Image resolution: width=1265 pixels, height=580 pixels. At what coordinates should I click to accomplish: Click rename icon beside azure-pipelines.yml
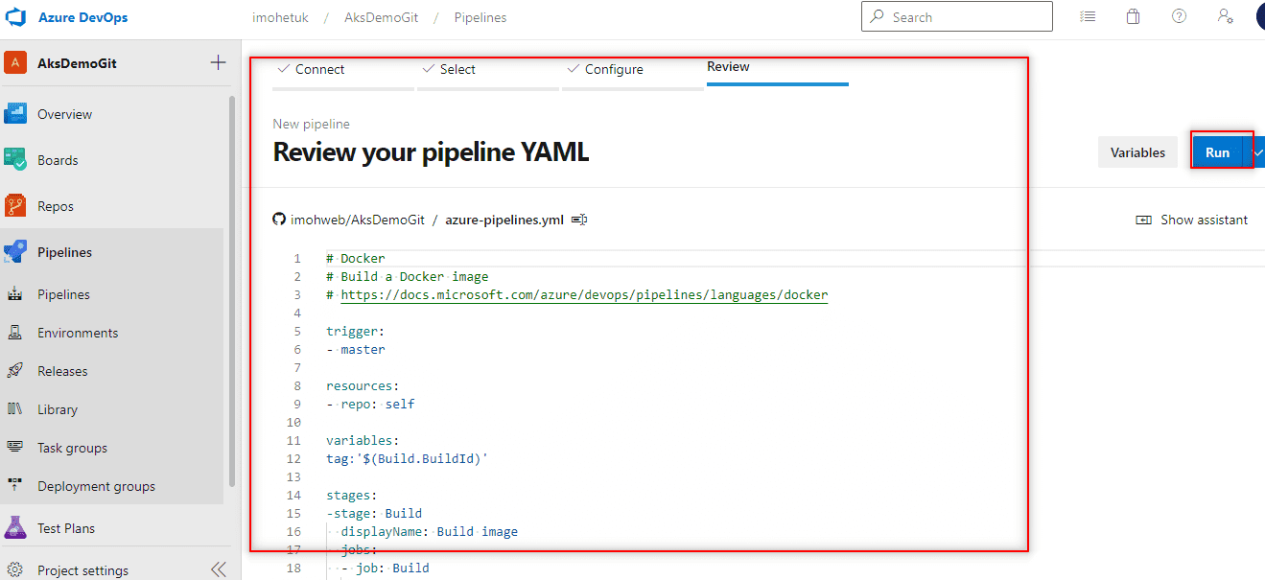[579, 220]
